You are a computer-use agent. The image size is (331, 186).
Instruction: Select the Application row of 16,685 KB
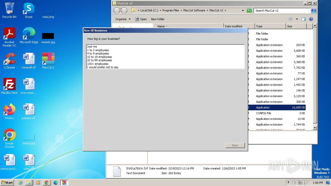coord(277,107)
